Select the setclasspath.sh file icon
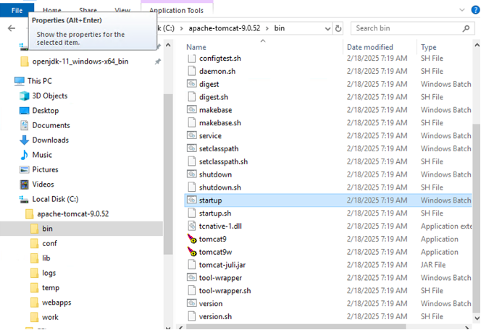The width and height of the screenshot is (481, 330). point(192,161)
